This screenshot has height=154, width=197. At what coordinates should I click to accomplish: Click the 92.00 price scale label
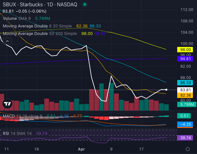[186, 66]
